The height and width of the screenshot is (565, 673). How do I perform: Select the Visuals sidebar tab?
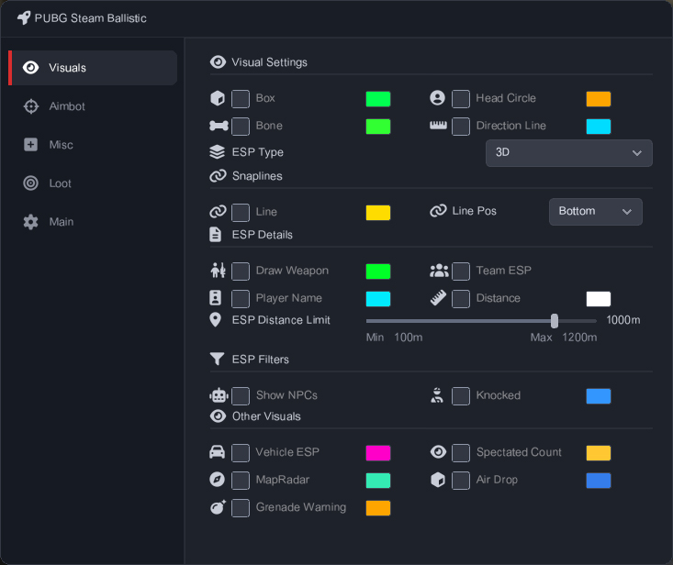coord(93,68)
